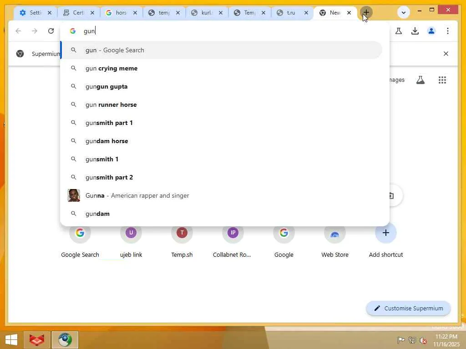Open the taskbar clock showing 11:22 PM
The height and width of the screenshot is (349, 466).
pyautogui.click(x=446, y=340)
